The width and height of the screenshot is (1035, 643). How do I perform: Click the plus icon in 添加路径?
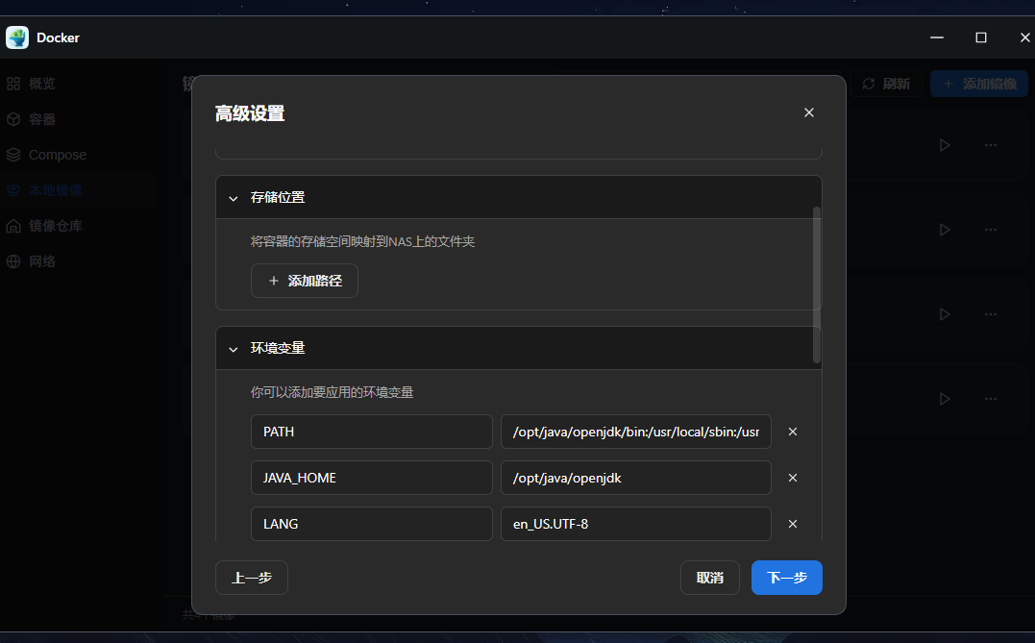[x=273, y=282]
